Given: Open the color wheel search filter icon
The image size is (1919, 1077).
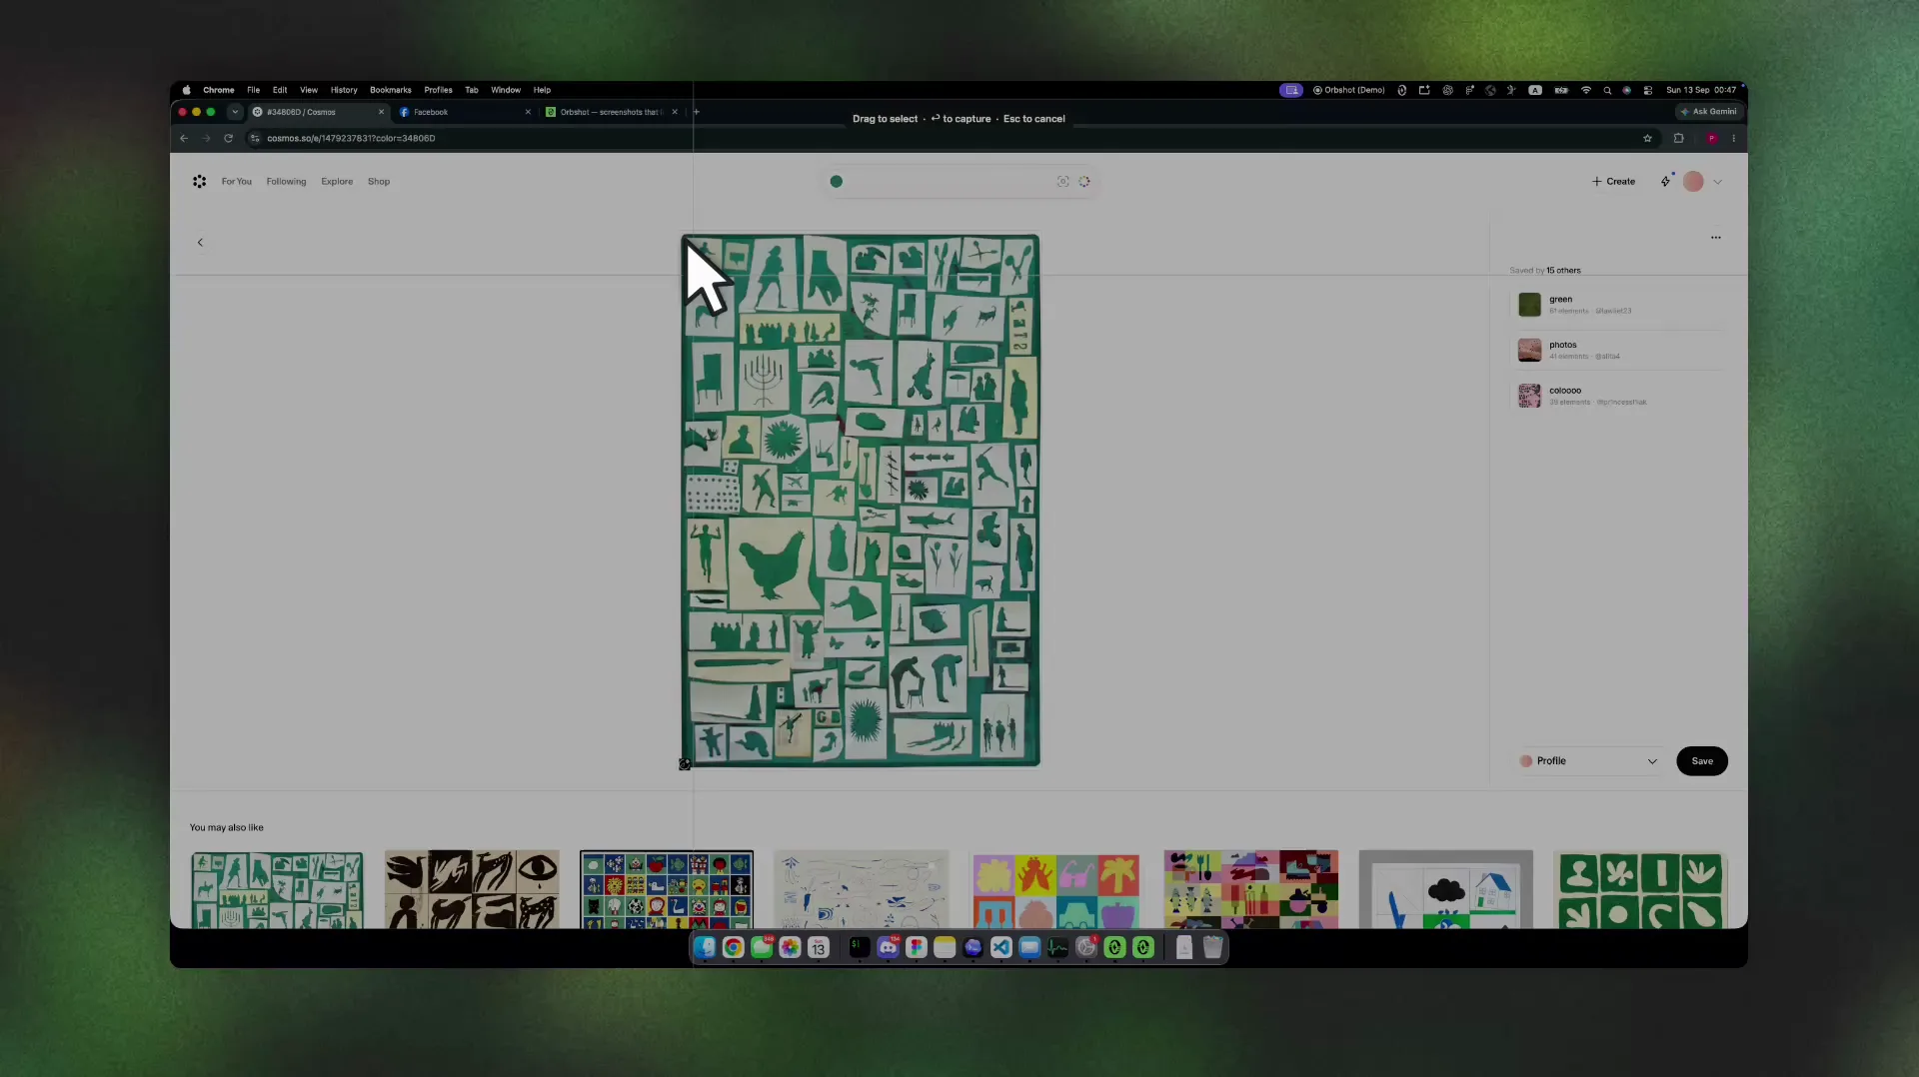Looking at the screenshot, I should [1084, 182].
